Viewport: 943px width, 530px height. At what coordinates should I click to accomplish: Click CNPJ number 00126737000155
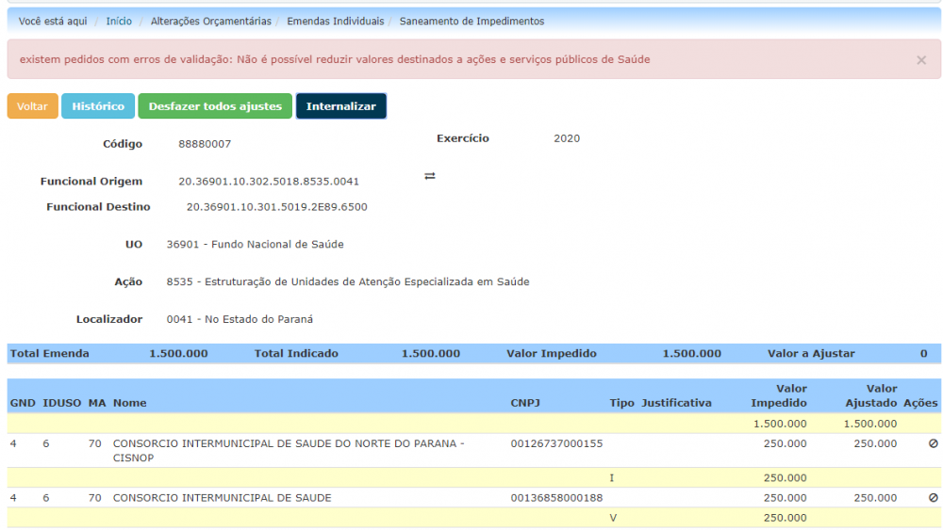[x=556, y=443]
